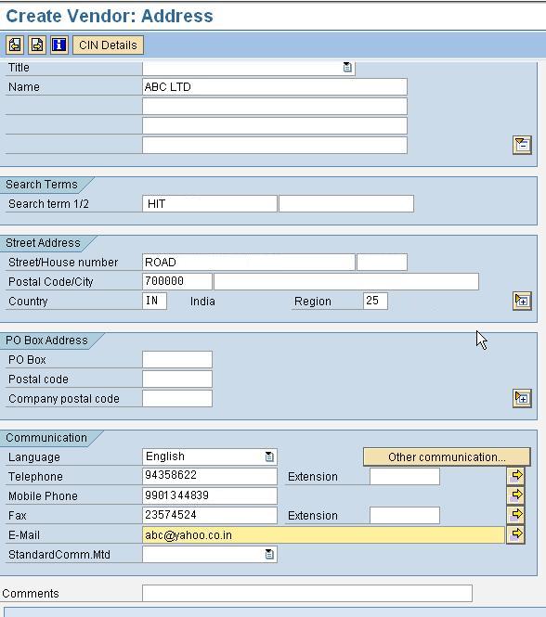Open more e-mail addresses arrow icon
546x617 pixels.
click(515, 534)
